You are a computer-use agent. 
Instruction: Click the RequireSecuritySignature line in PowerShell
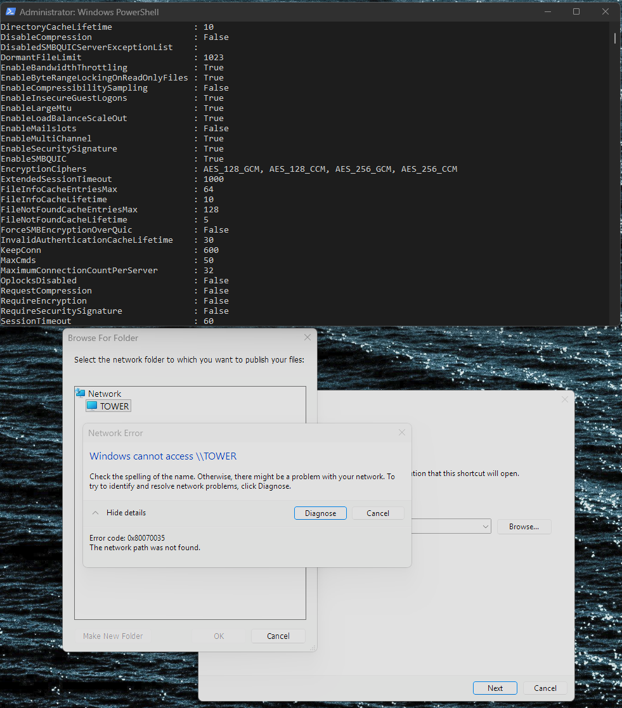pos(115,311)
